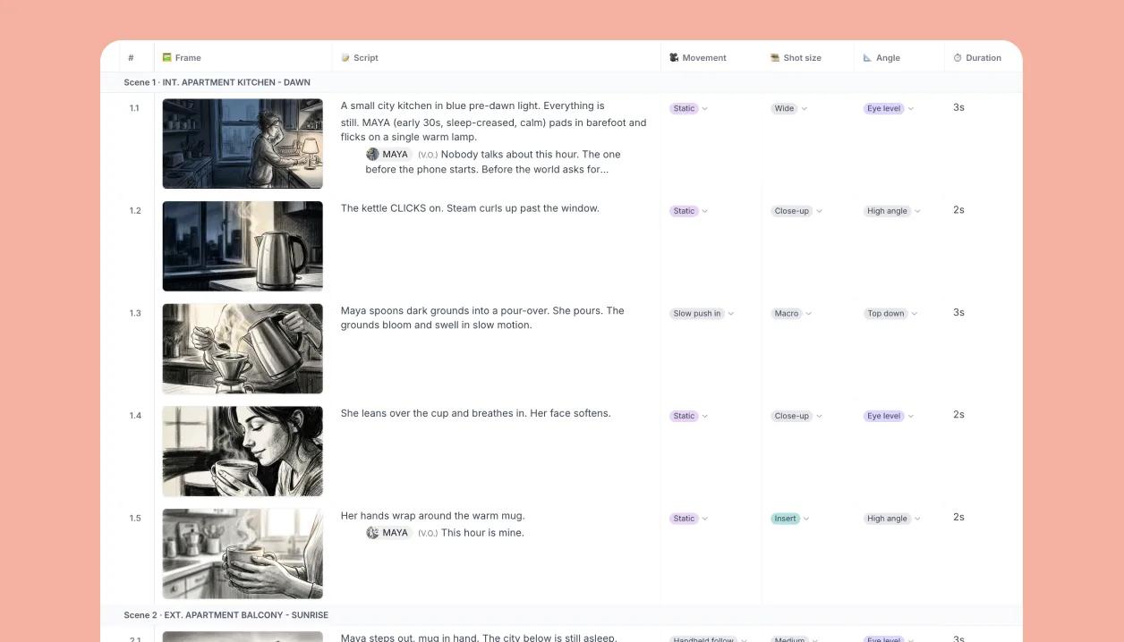Select face close-up storyboard frame 1.4
This screenshot has height=642, width=1124.
243,452
